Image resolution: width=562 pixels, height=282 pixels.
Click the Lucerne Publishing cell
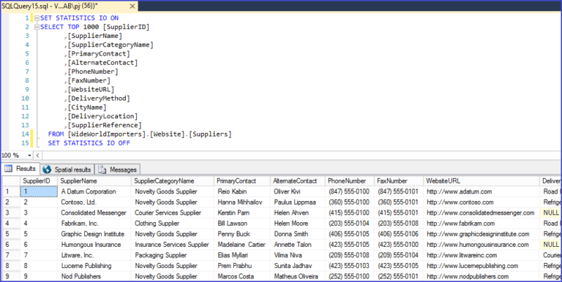coord(94,266)
